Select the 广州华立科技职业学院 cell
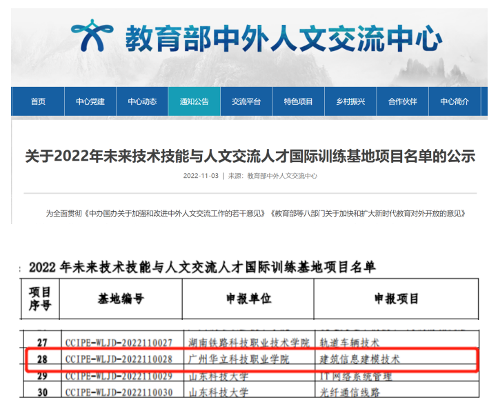Image resolution: width=498 pixels, height=409 pixels. coord(239,359)
